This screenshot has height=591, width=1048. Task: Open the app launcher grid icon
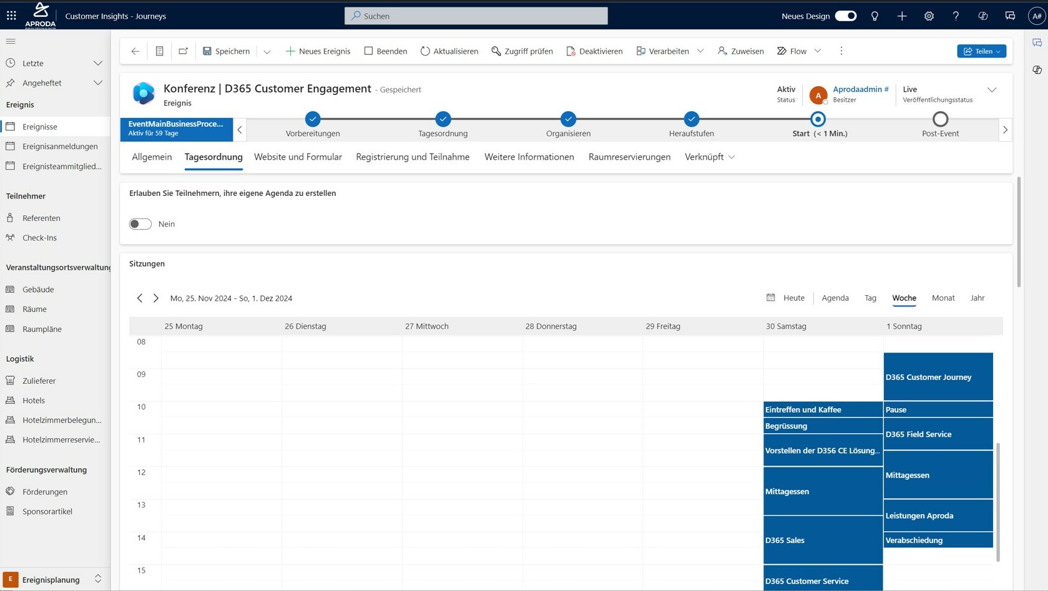[11, 16]
